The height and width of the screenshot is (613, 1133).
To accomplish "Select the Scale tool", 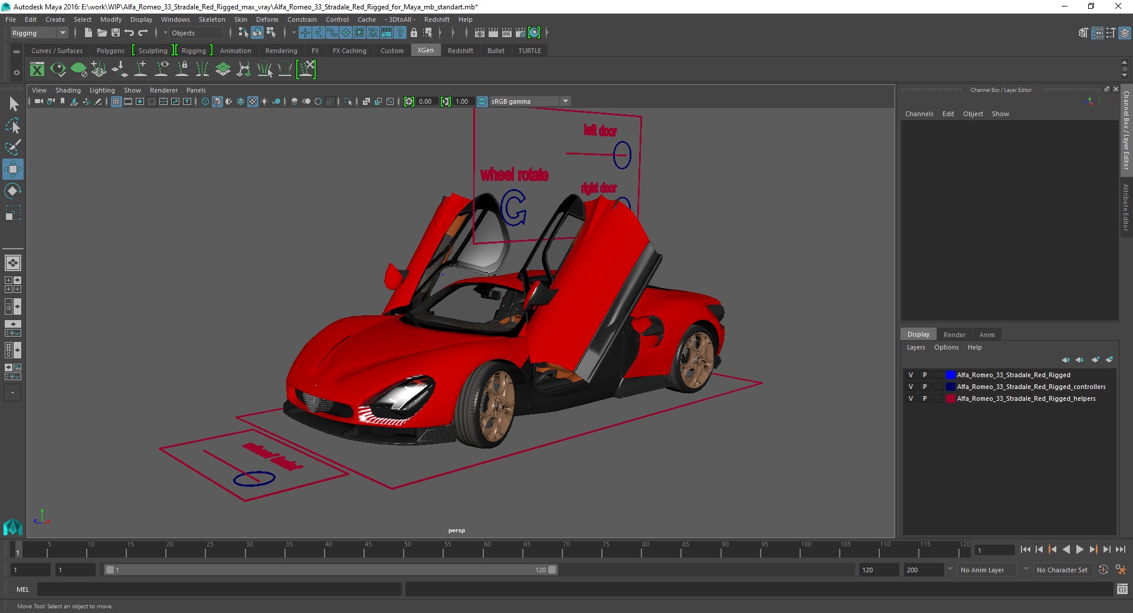I will tap(13, 213).
